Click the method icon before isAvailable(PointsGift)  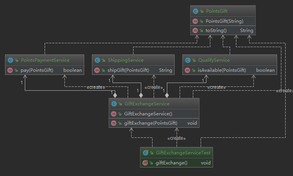click(x=188, y=70)
